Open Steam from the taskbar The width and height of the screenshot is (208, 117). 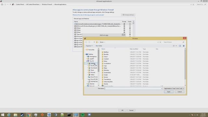[x=22, y=115]
